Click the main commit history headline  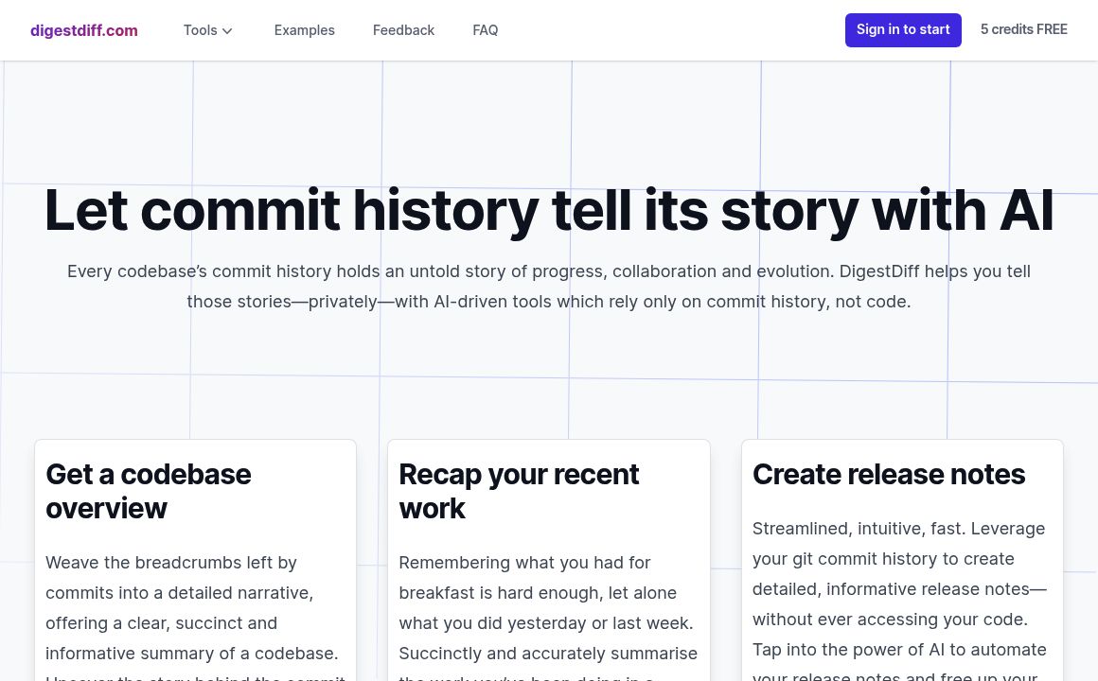point(548,210)
